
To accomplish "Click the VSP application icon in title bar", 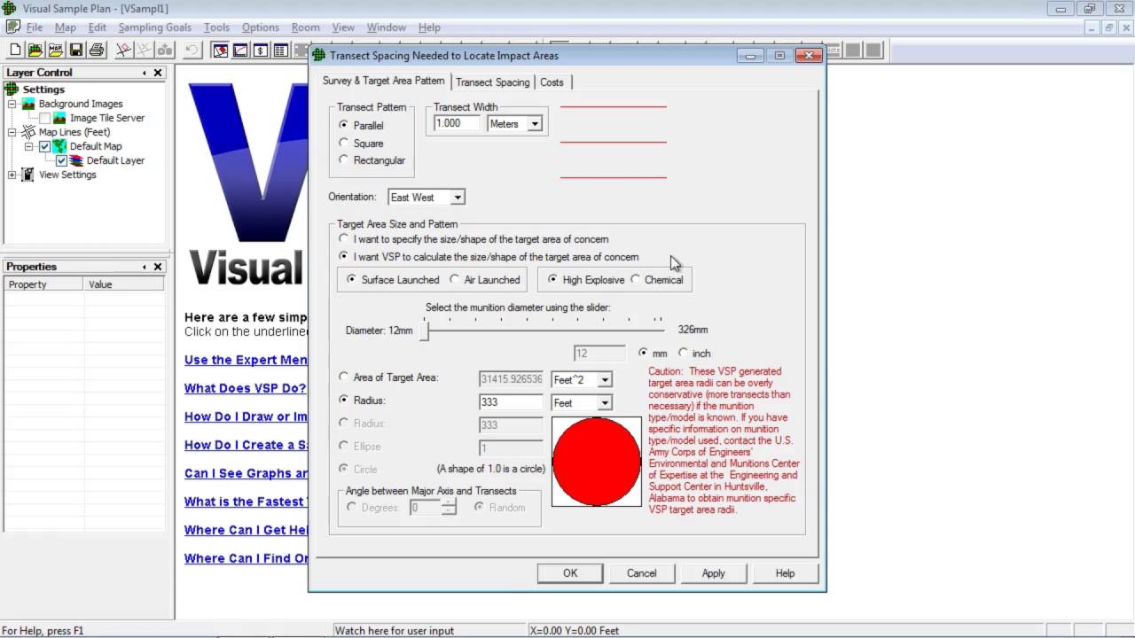I will 9,9.
